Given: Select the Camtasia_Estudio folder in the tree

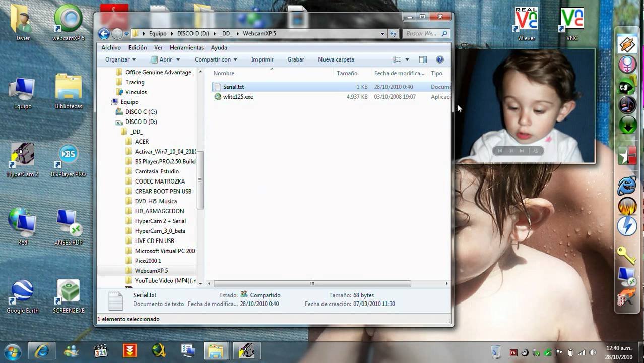Looking at the screenshot, I should click(x=157, y=171).
